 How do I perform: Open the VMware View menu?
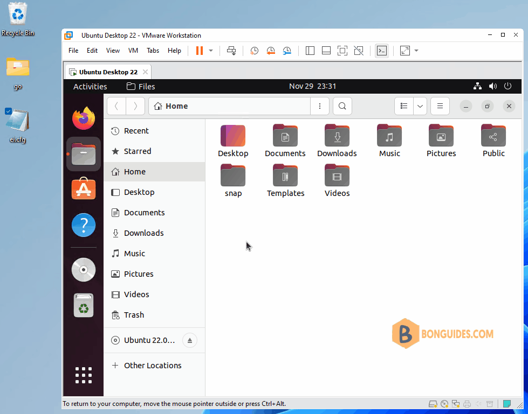113,51
